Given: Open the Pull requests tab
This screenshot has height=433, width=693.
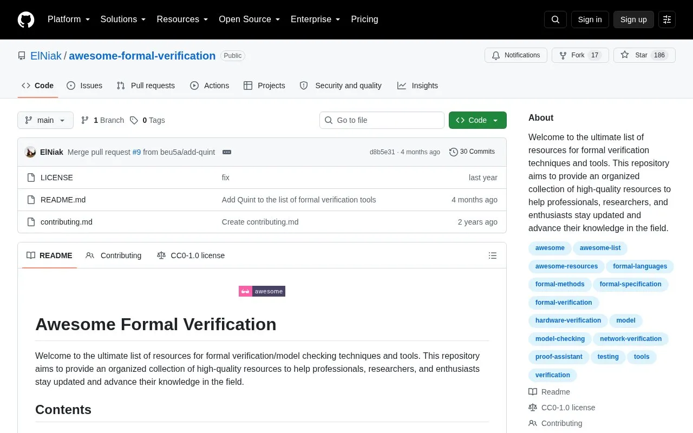Looking at the screenshot, I should point(146,86).
